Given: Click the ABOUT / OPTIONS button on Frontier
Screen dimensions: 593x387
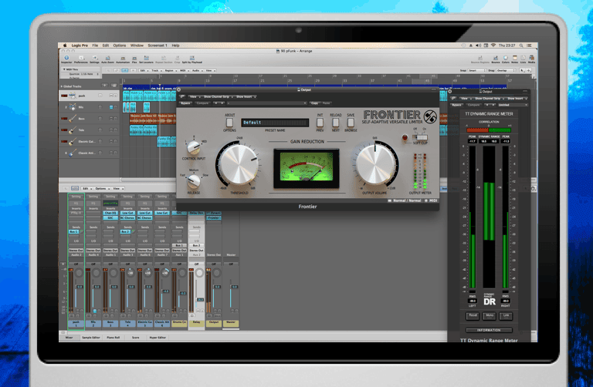Looking at the screenshot, I should [x=229, y=123].
